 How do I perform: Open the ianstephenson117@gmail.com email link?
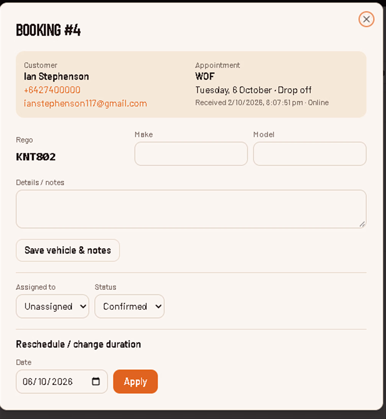(85, 103)
